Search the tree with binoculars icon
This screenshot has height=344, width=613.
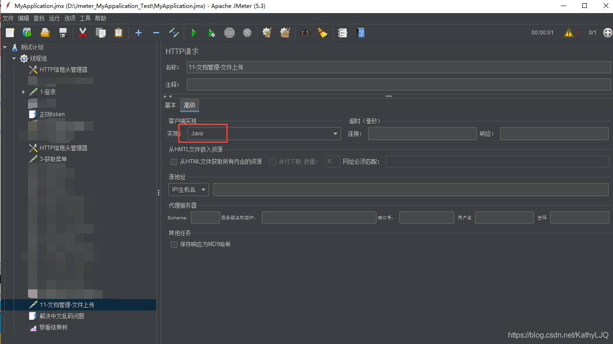pos(305,33)
